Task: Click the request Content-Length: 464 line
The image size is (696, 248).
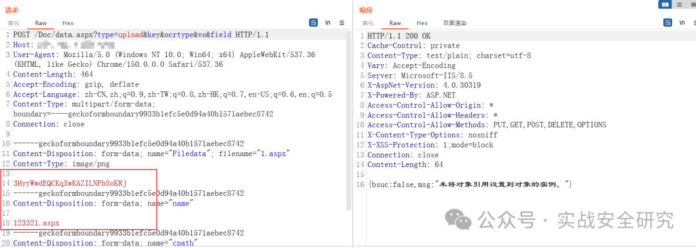Action: coord(53,75)
